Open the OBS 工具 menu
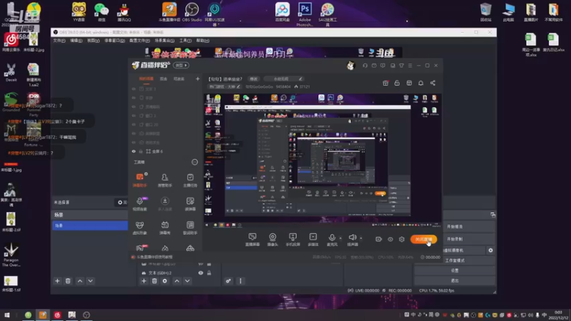571x321 pixels. pos(186,41)
